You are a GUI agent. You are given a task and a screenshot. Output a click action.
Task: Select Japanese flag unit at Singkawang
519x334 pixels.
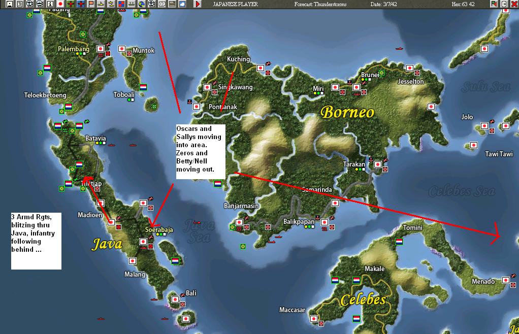click(207, 87)
